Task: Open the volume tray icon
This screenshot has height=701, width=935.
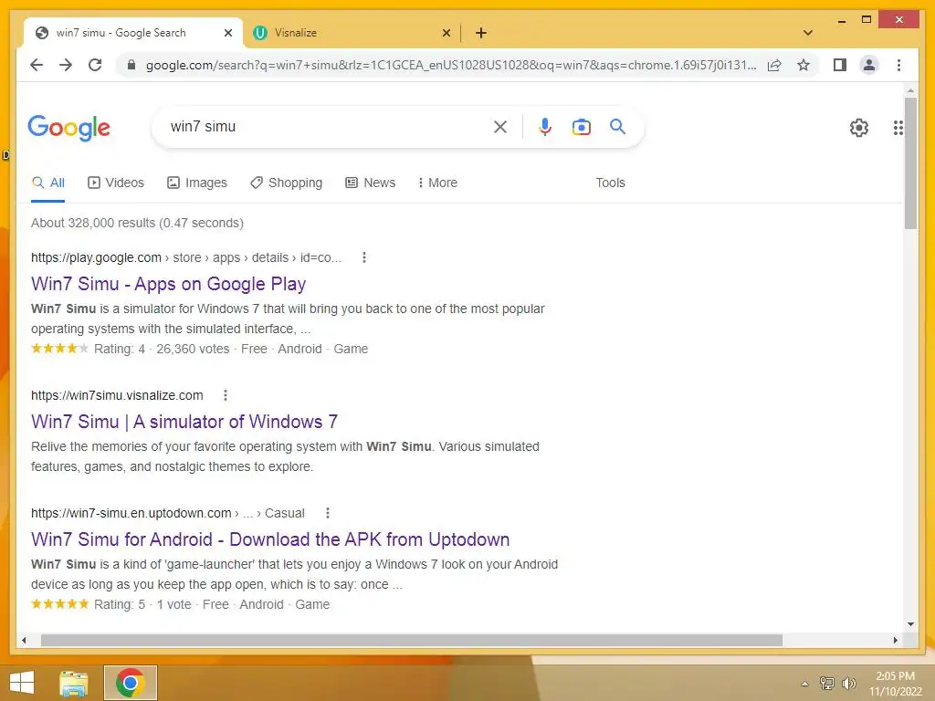Action: (848, 683)
